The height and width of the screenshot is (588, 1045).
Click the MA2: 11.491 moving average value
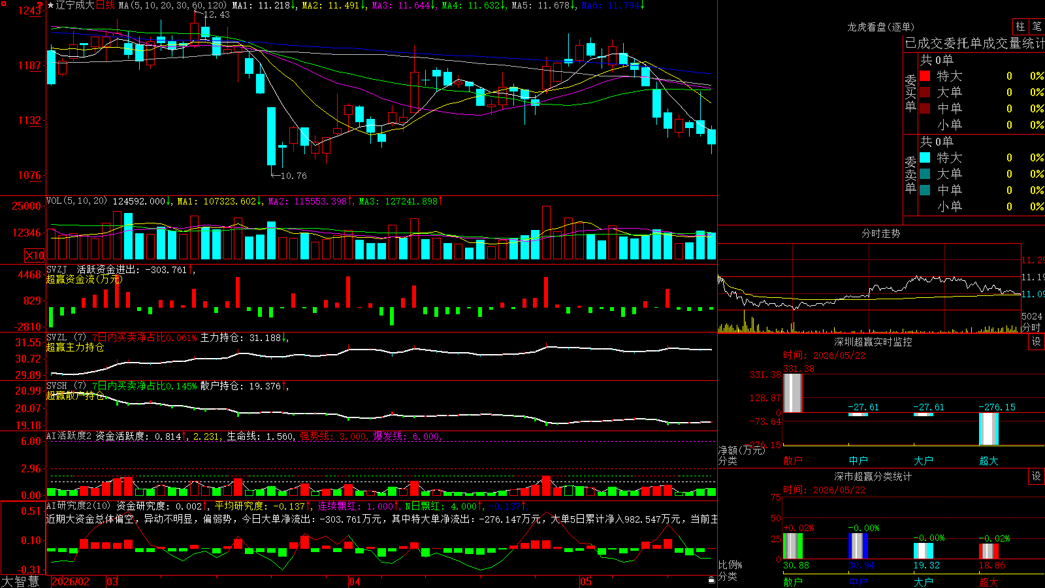tap(334, 5)
